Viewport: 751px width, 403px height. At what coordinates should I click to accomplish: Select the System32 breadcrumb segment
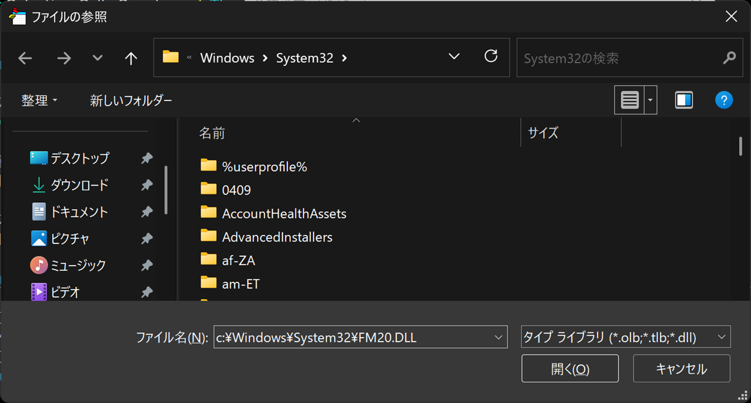tap(305, 58)
